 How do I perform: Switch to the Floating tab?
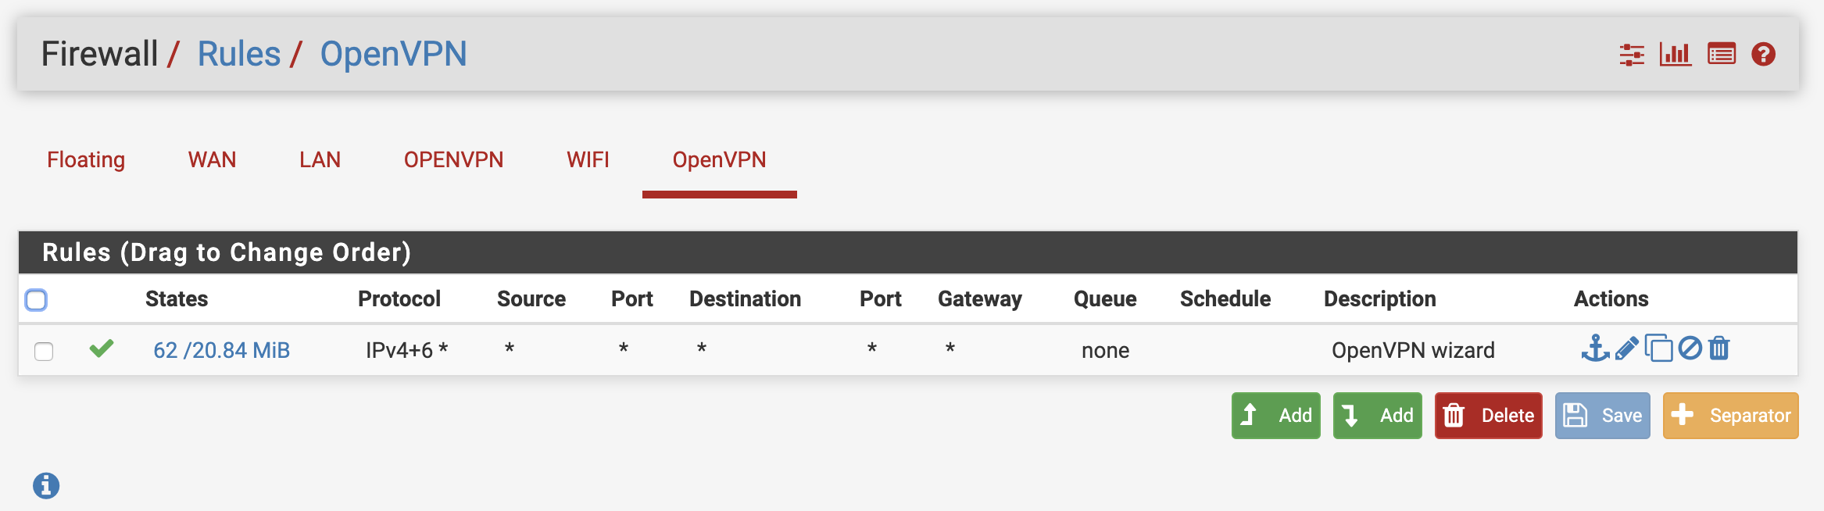click(x=86, y=160)
